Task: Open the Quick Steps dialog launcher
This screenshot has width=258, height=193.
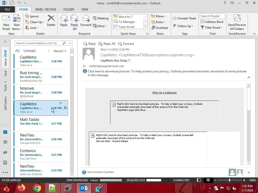Action: coord(147,34)
